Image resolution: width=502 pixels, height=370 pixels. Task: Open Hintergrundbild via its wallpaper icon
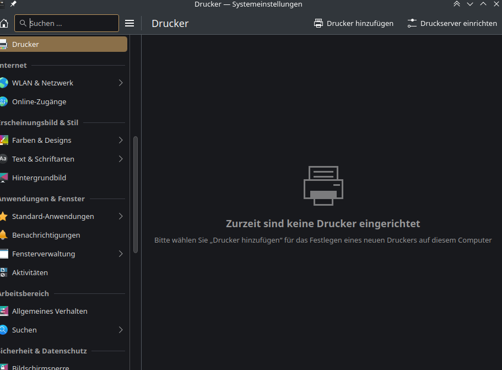pos(4,178)
